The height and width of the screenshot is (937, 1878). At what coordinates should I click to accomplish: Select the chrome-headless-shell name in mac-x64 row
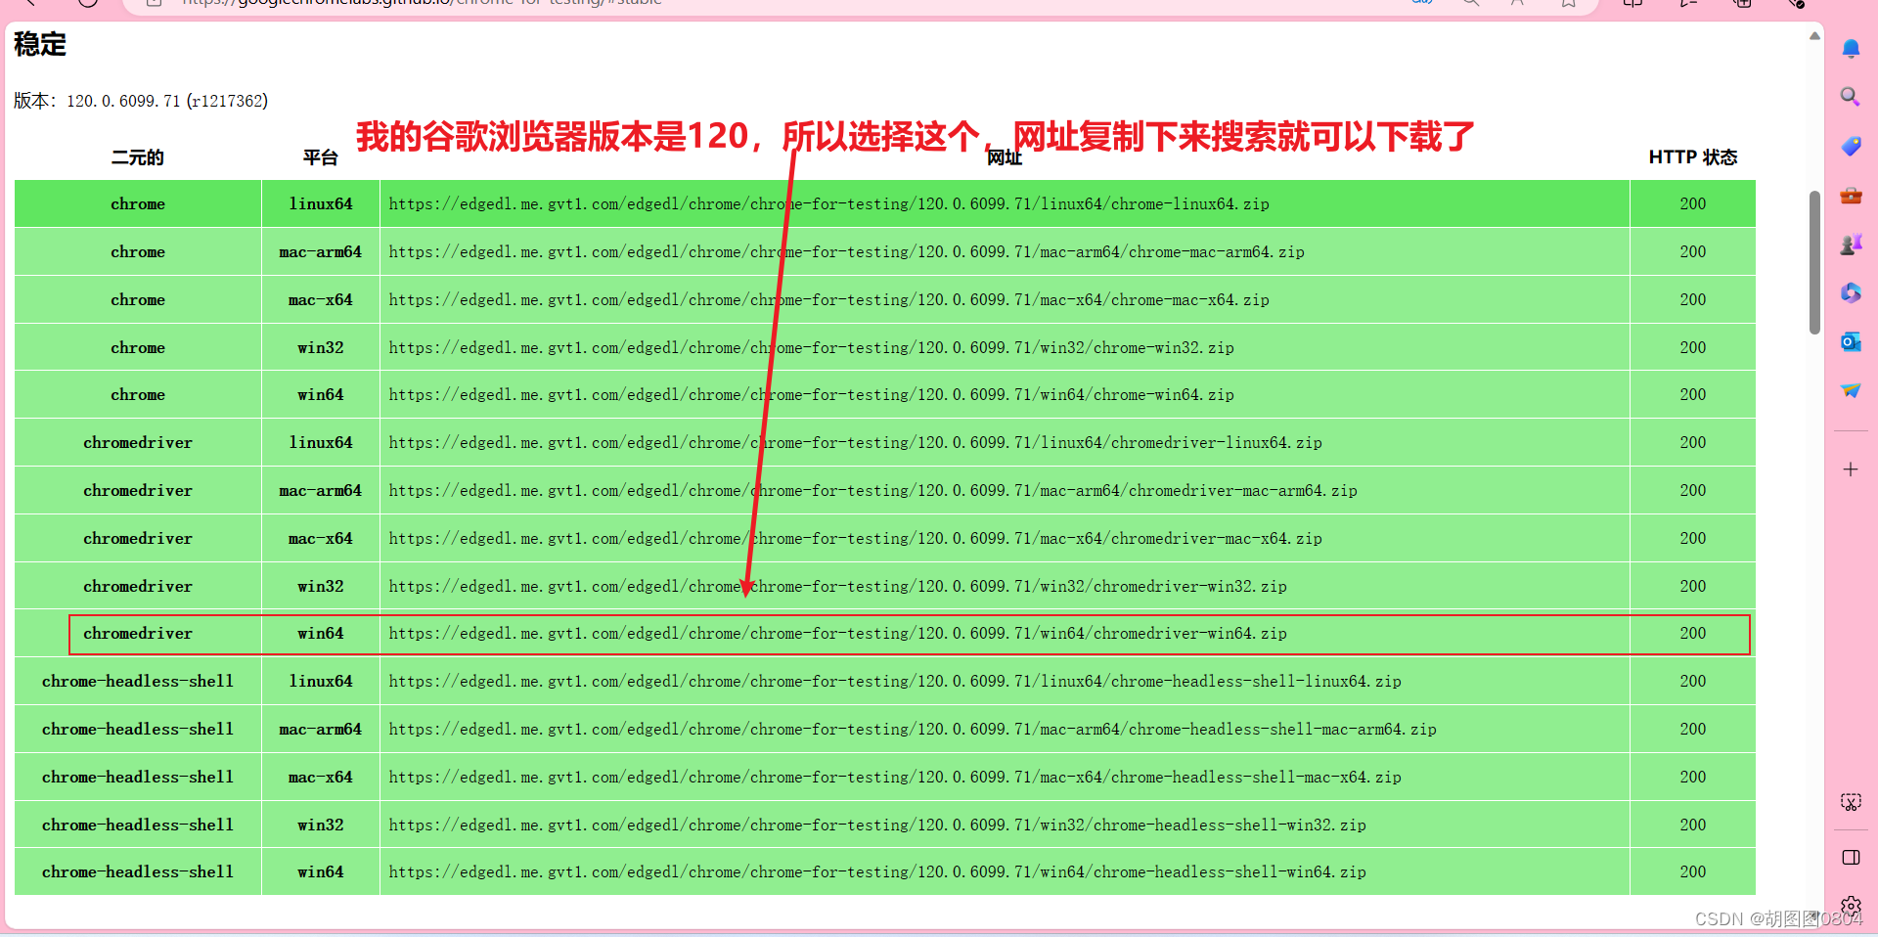point(138,778)
